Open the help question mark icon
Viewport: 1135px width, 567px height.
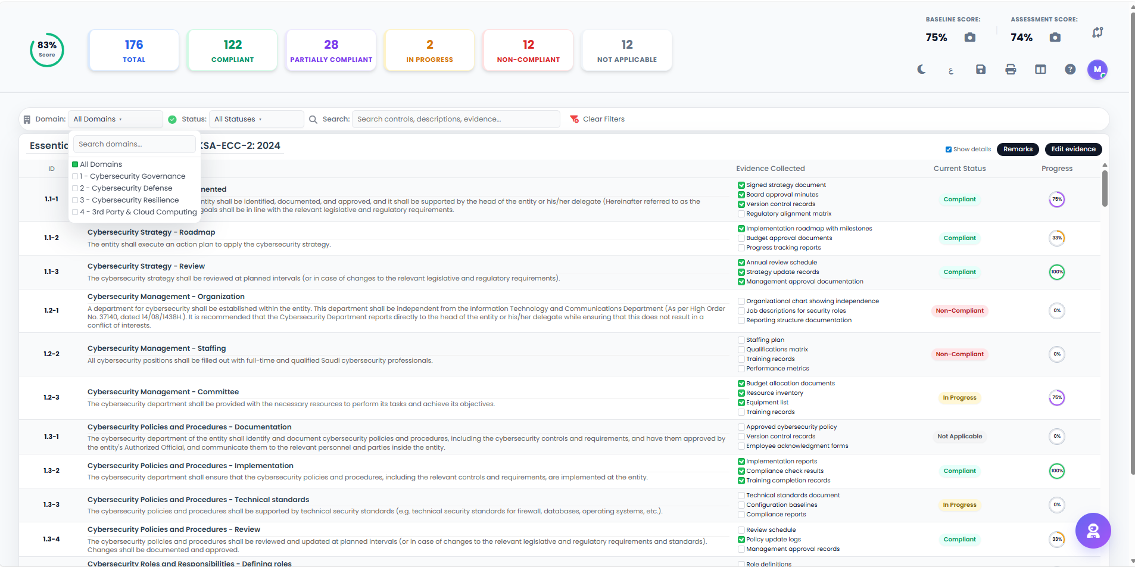(x=1070, y=70)
